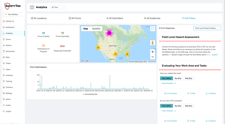This screenshot has height=124, width=225.
Task: Switch map to Satellite view
Action: 96,29
